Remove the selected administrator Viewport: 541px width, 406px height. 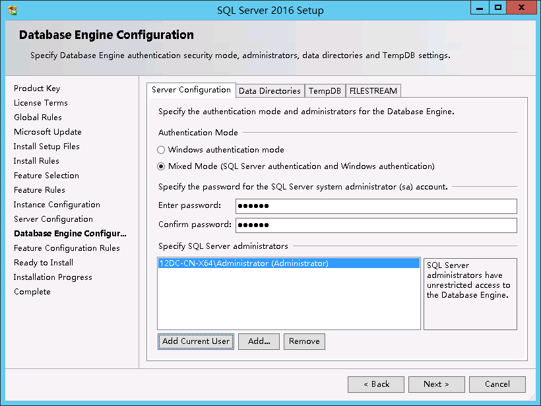pos(304,341)
